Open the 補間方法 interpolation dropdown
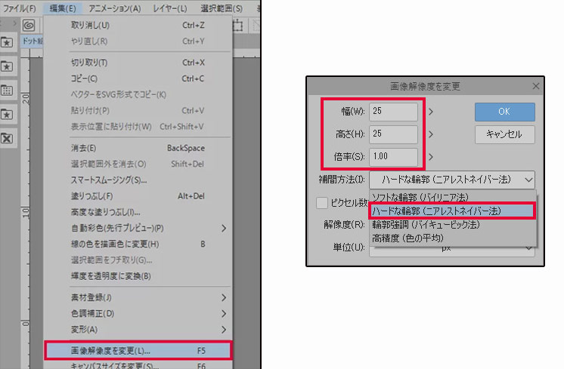 [x=454, y=180]
